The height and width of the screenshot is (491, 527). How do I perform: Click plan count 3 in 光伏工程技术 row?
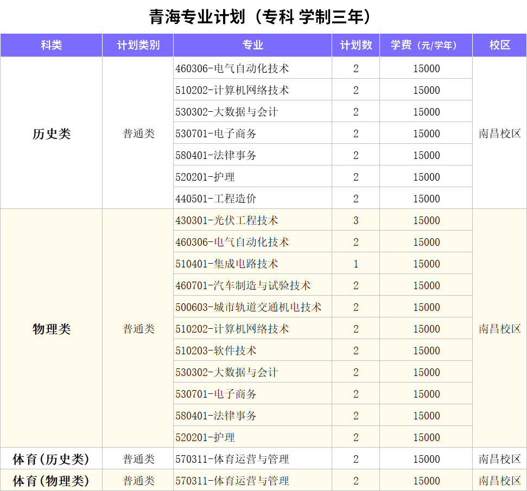tap(355, 220)
